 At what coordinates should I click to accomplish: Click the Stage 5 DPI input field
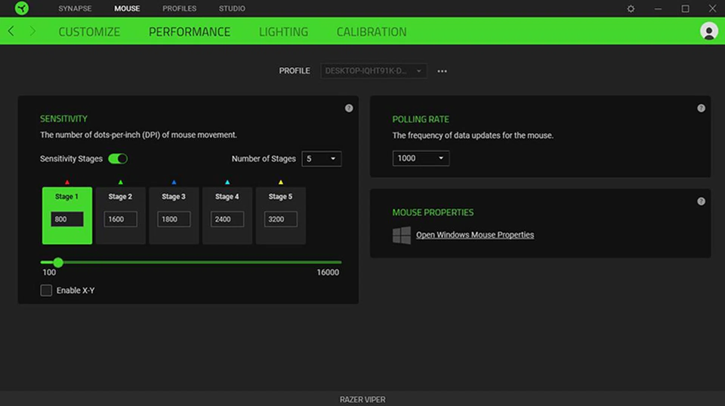click(x=281, y=219)
